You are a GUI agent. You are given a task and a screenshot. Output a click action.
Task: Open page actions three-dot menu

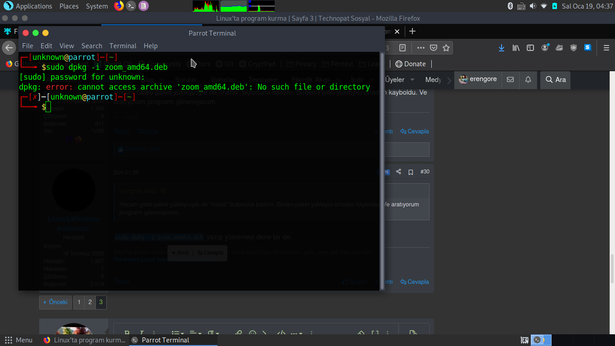pyautogui.click(x=421, y=48)
